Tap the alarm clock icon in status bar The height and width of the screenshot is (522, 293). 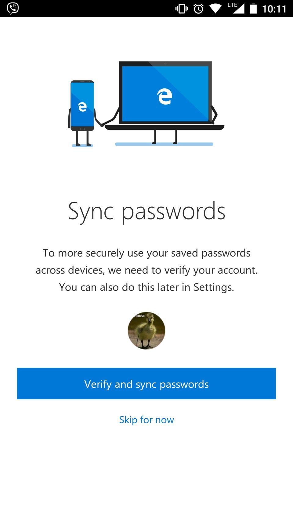point(198,8)
